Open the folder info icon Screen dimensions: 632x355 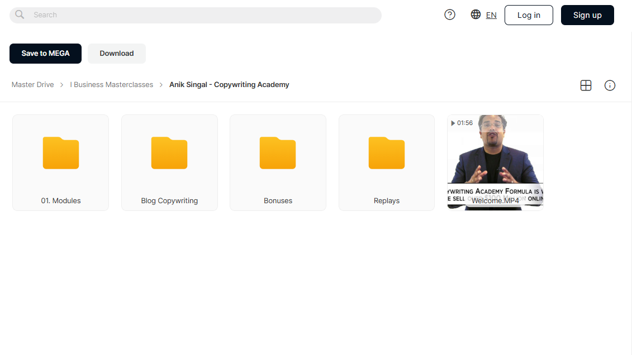(610, 85)
